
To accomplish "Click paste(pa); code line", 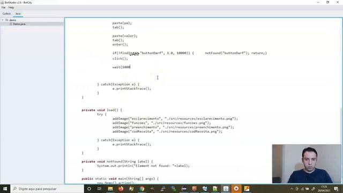I will tap(122, 23).
